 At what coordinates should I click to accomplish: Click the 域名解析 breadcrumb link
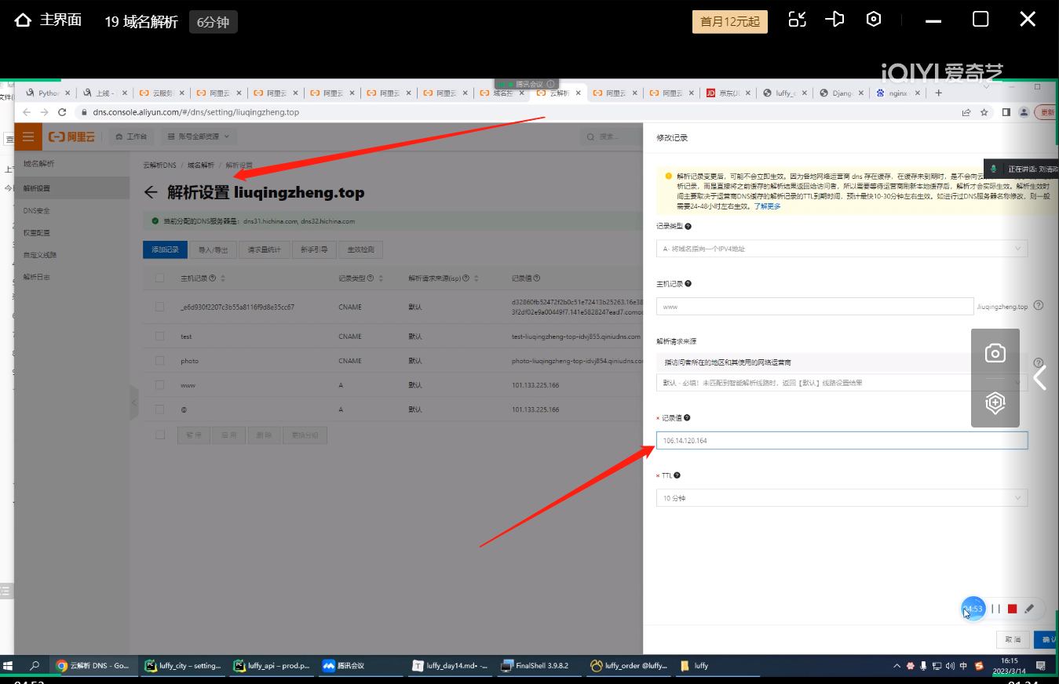click(200, 166)
